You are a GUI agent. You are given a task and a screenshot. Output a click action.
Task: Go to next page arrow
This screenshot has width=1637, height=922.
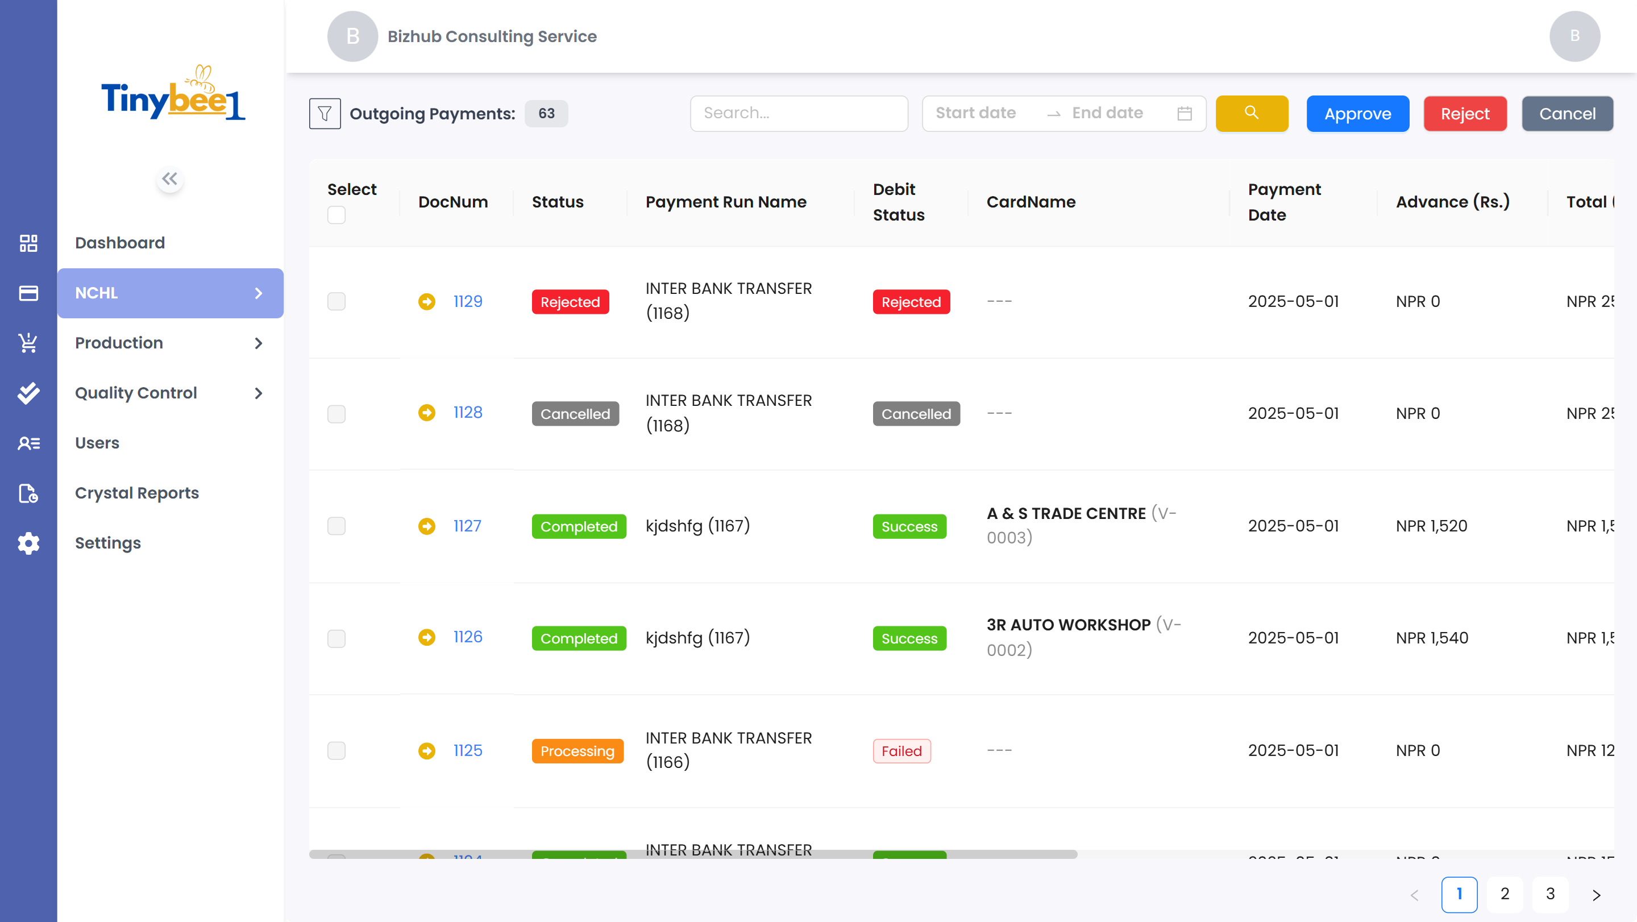point(1596,895)
